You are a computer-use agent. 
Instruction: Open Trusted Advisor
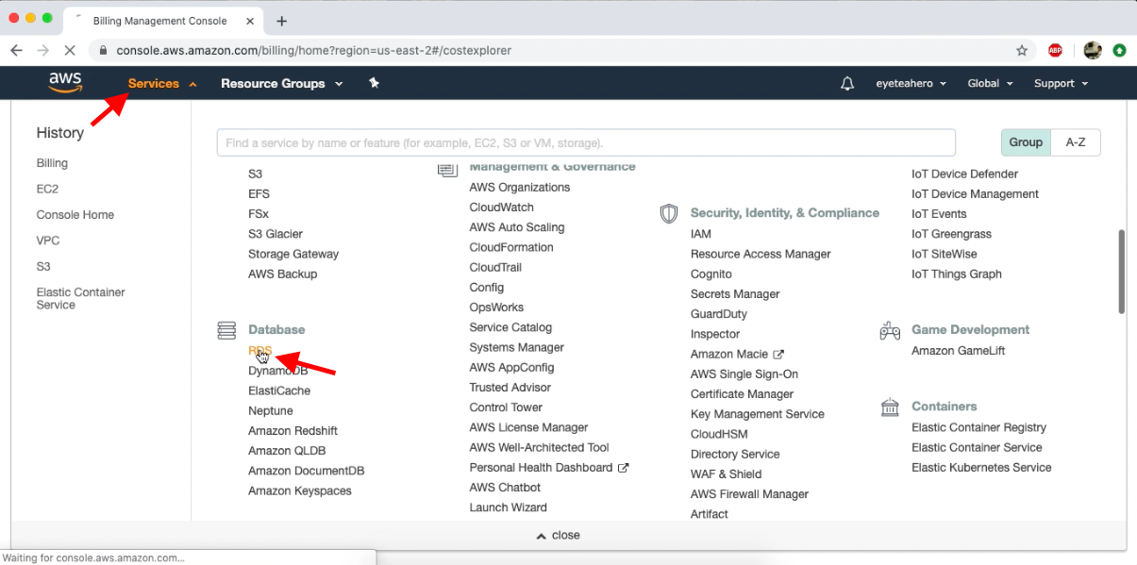510,388
